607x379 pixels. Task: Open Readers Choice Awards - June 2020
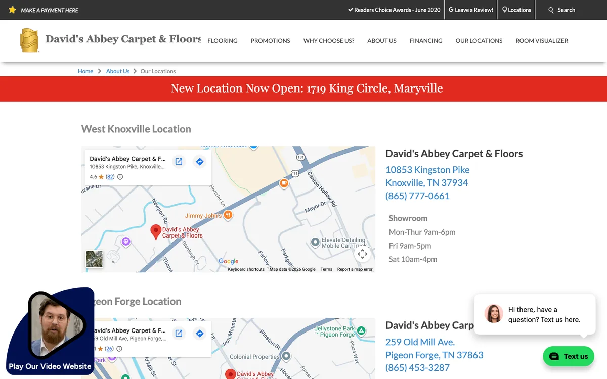click(x=394, y=10)
